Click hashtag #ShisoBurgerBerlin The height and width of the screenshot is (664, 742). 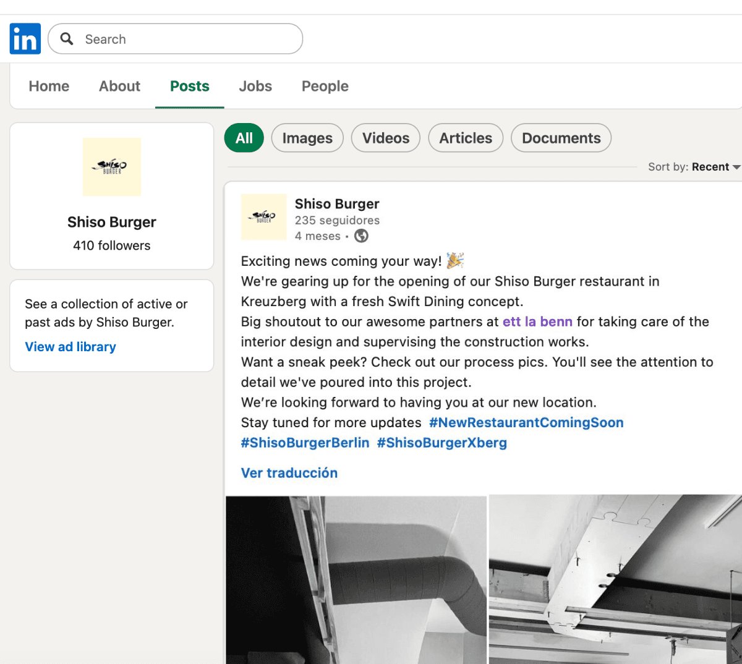(305, 443)
